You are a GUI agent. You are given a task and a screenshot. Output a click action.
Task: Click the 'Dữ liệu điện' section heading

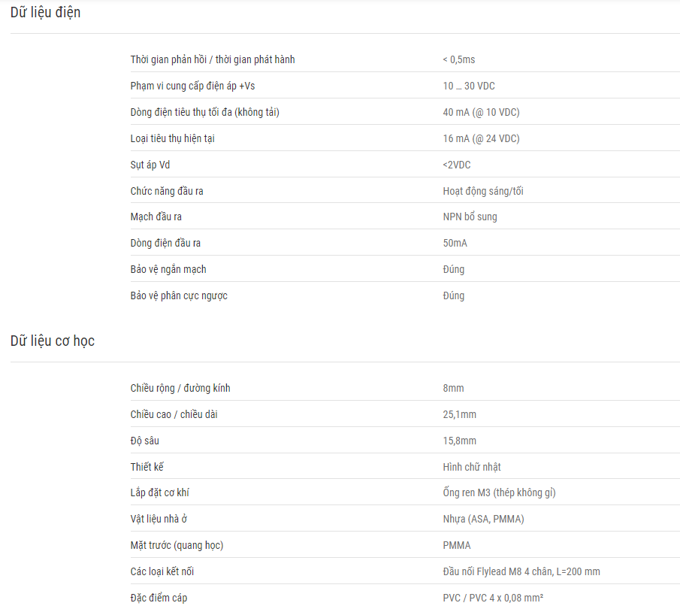point(46,13)
